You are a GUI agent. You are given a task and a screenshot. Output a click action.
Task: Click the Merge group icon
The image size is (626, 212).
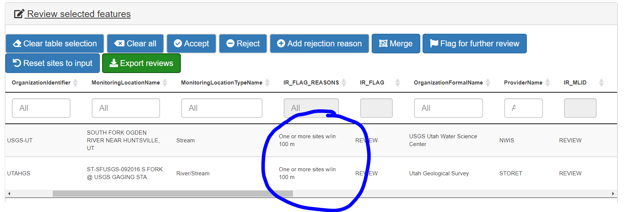tap(383, 44)
